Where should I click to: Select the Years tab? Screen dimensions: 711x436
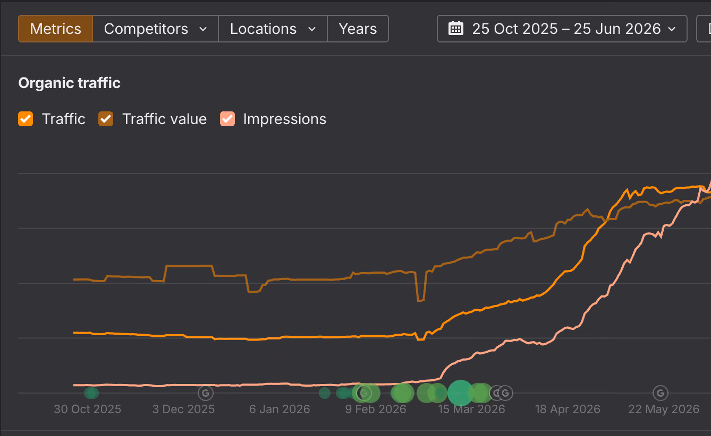pyautogui.click(x=358, y=29)
